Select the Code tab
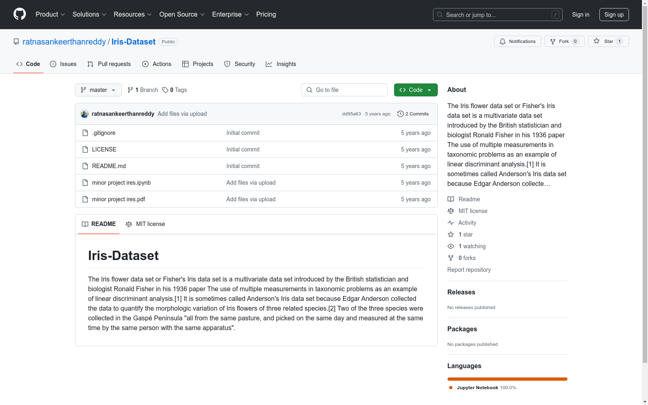The width and height of the screenshot is (648, 405). pos(28,64)
